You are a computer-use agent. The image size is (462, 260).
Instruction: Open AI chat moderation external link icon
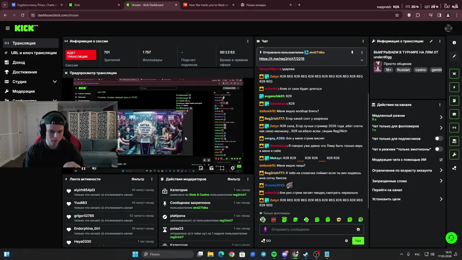[441, 160]
